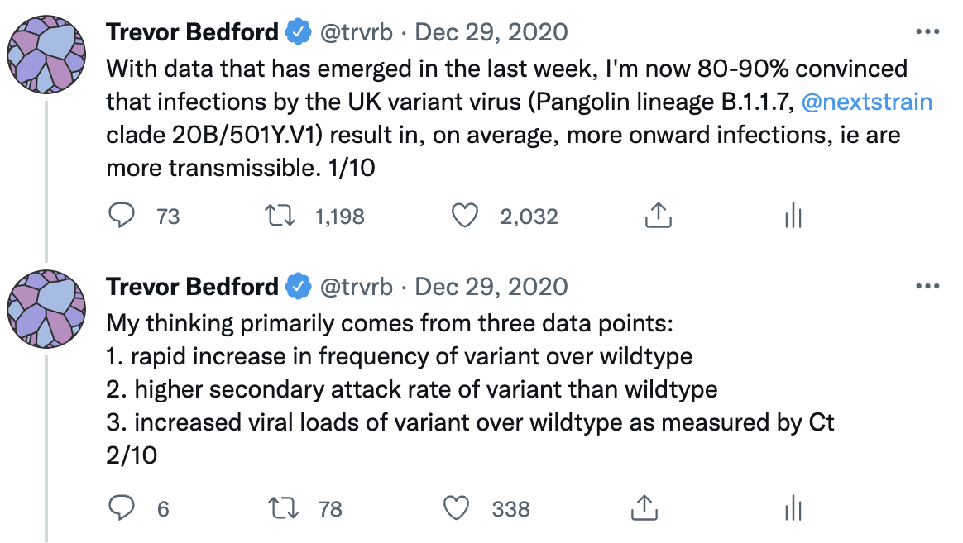
Task: Open more options menu on second tweet
Action: (928, 287)
